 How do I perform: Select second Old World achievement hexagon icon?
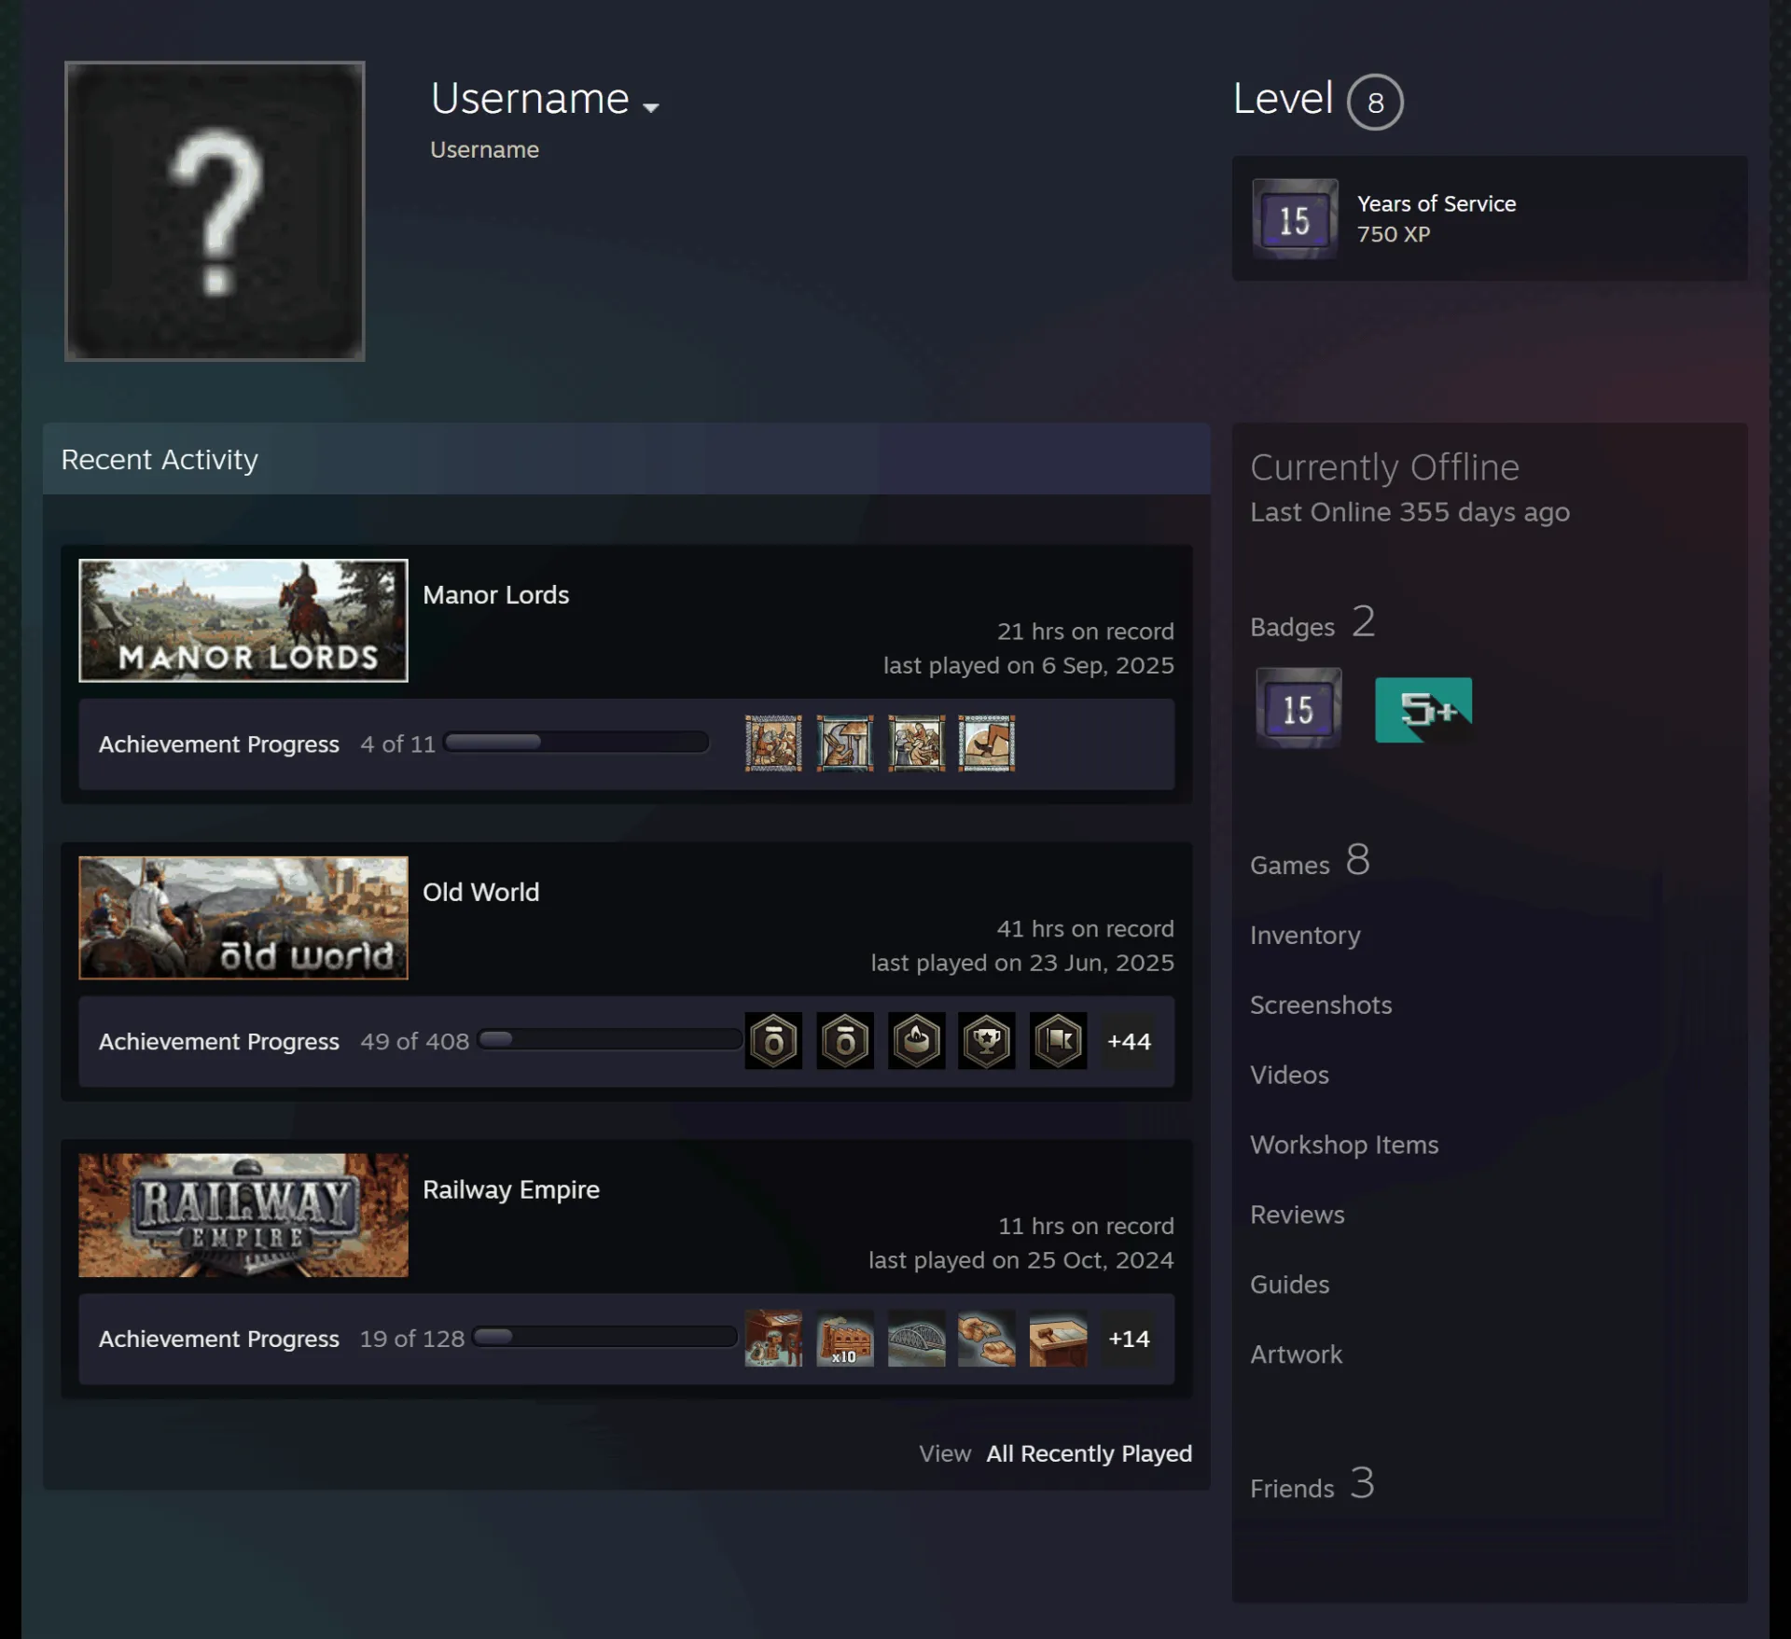[x=845, y=1040]
